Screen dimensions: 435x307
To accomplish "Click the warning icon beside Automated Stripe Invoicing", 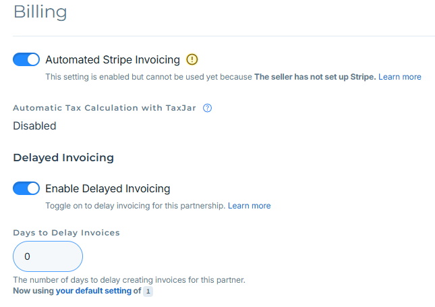I will (192, 59).
